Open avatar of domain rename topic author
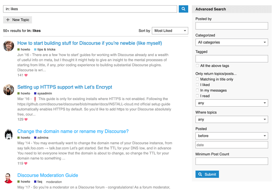This screenshot has height=190, width=277. click(8, 134)
